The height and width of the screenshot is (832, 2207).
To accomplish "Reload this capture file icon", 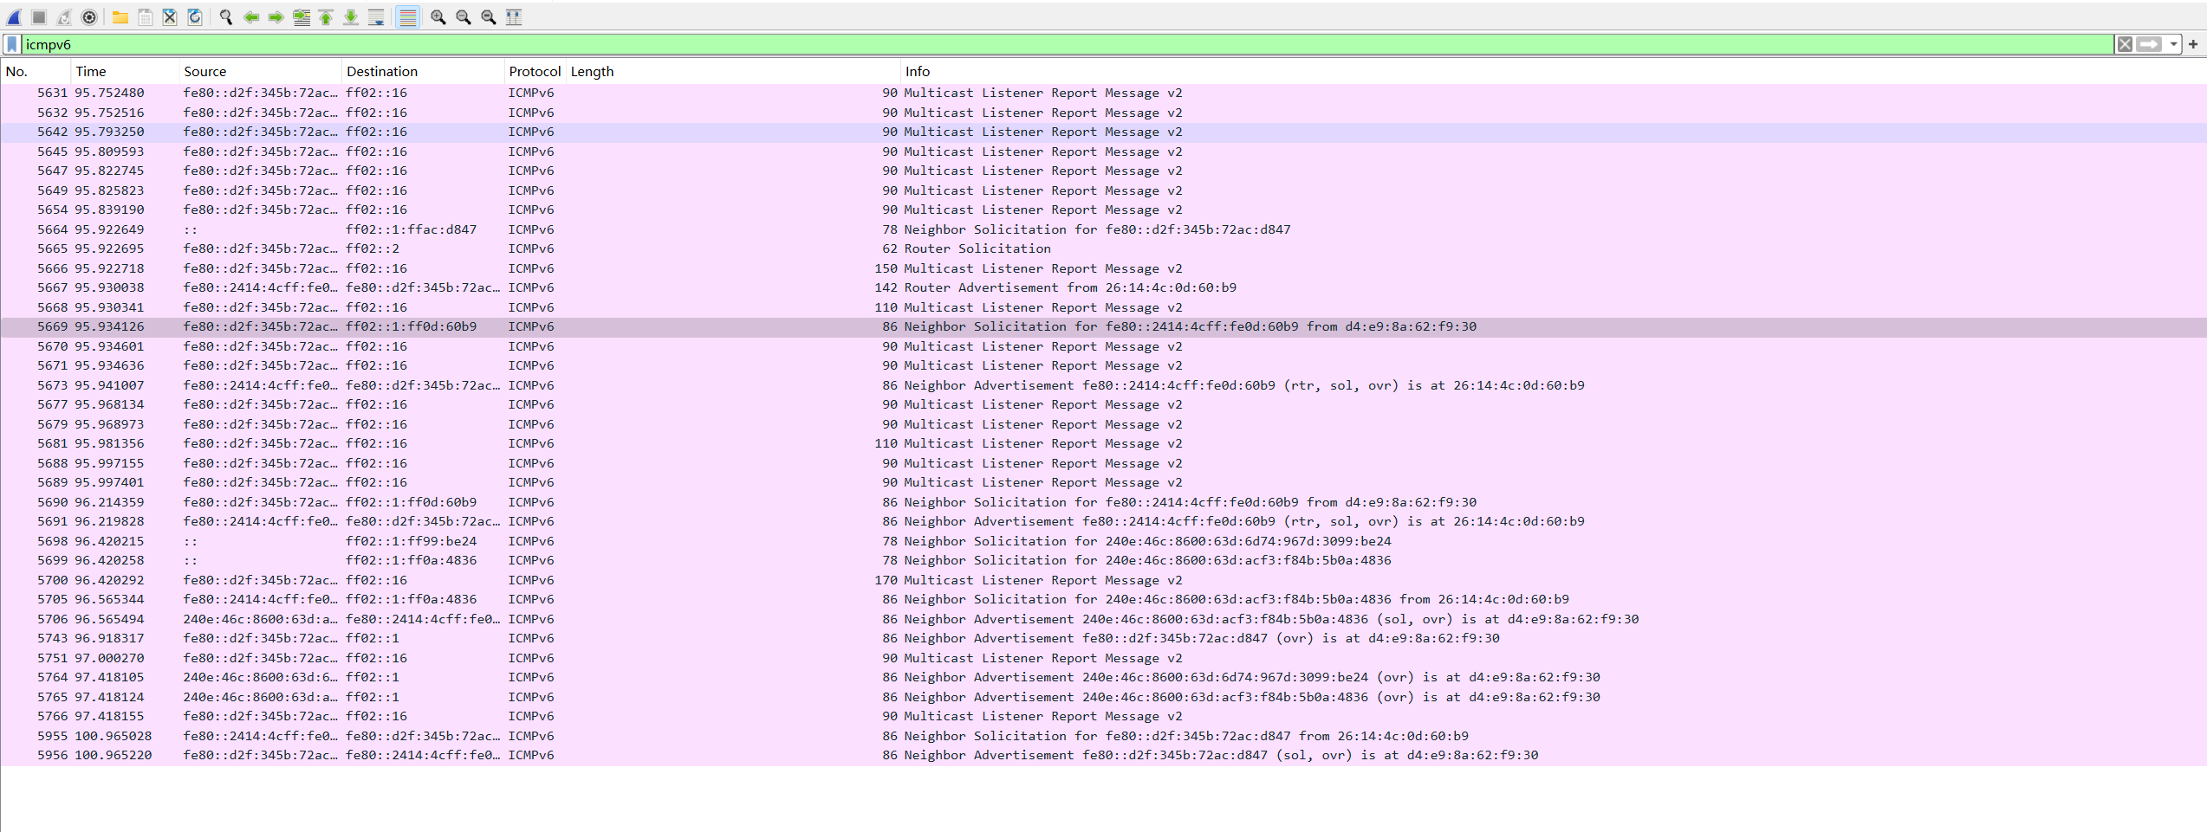I will coord(195,17).
